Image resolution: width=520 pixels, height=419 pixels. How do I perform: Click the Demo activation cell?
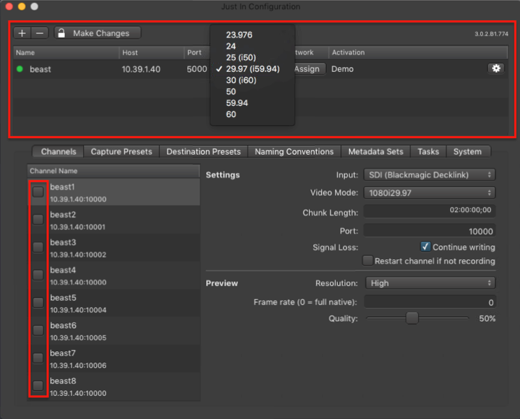(342, 69)
